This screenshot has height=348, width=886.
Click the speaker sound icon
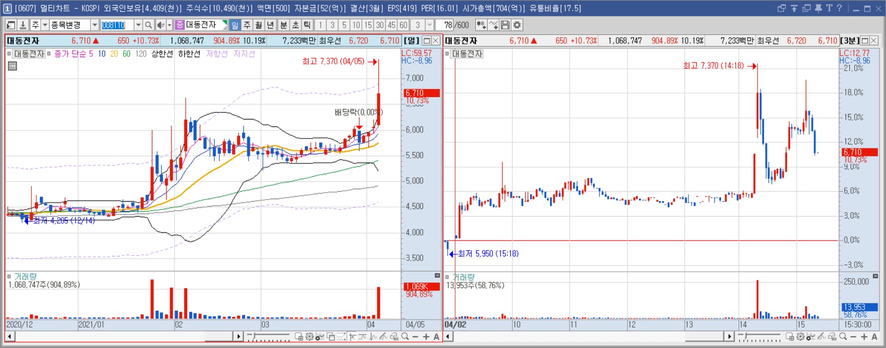point(161,25)
